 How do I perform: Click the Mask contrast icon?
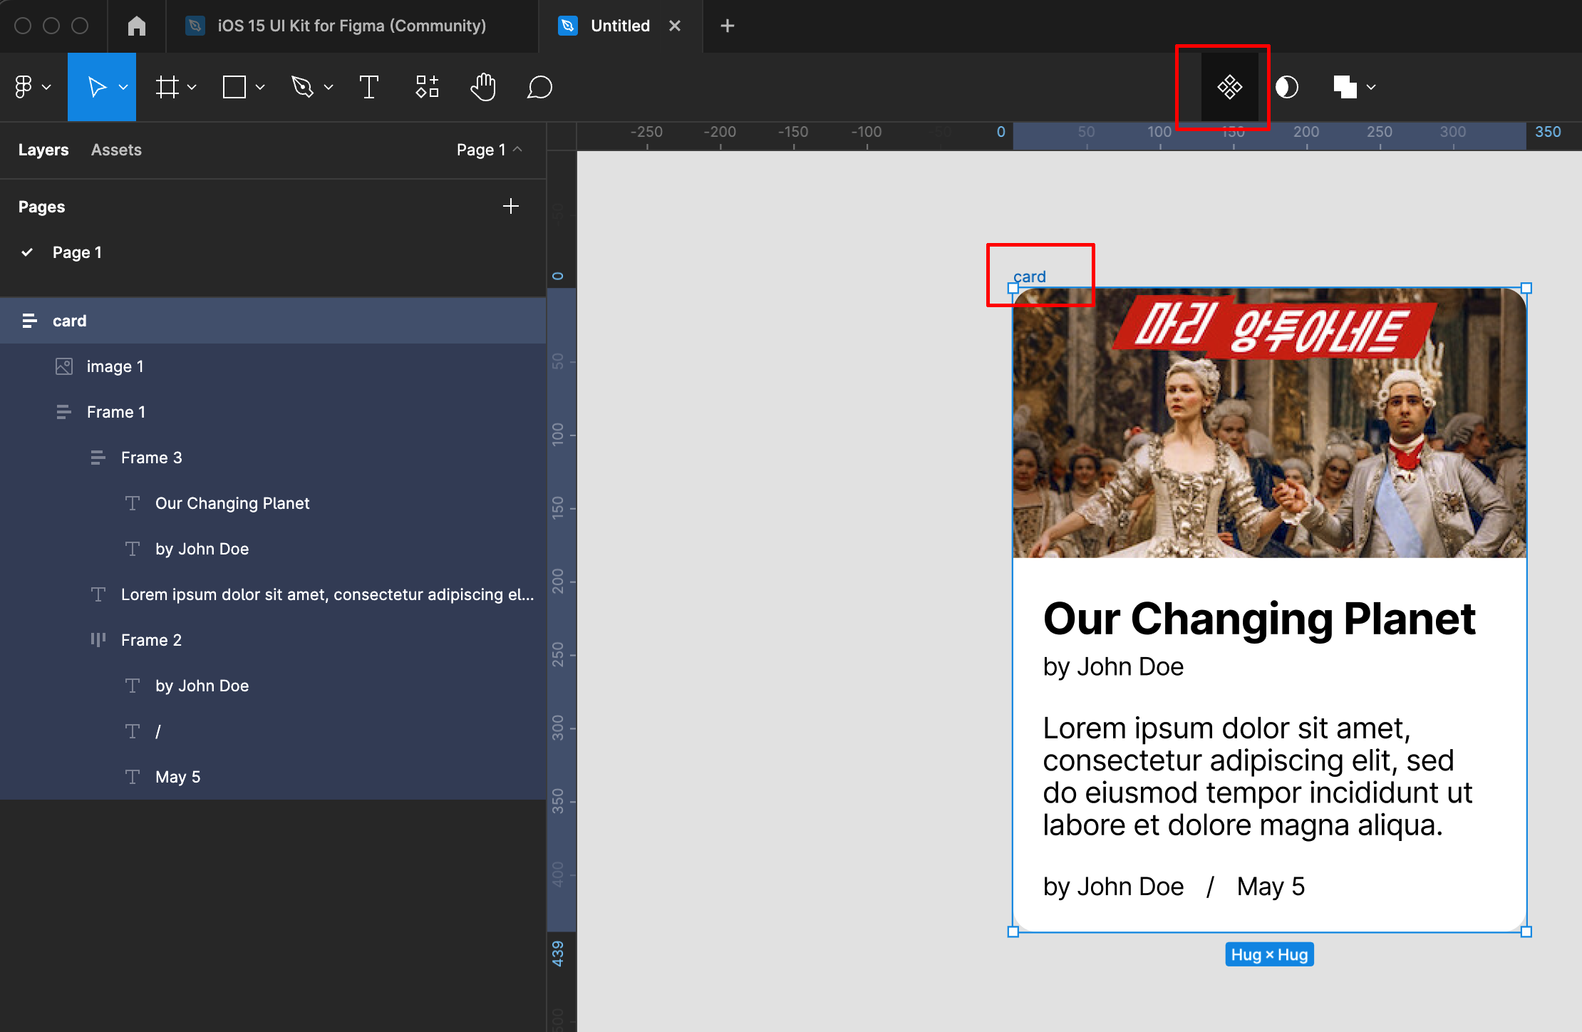[x=1286, y=87]
